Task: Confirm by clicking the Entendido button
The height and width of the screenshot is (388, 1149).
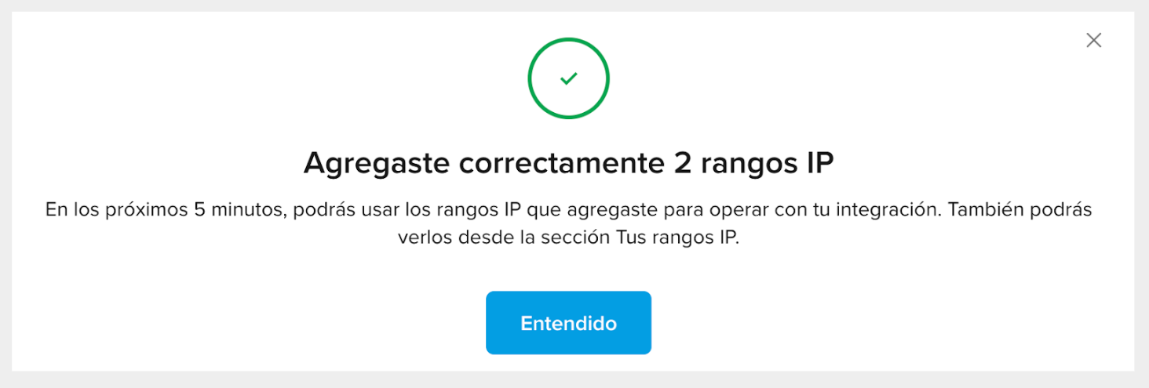Action: point(568,323)
